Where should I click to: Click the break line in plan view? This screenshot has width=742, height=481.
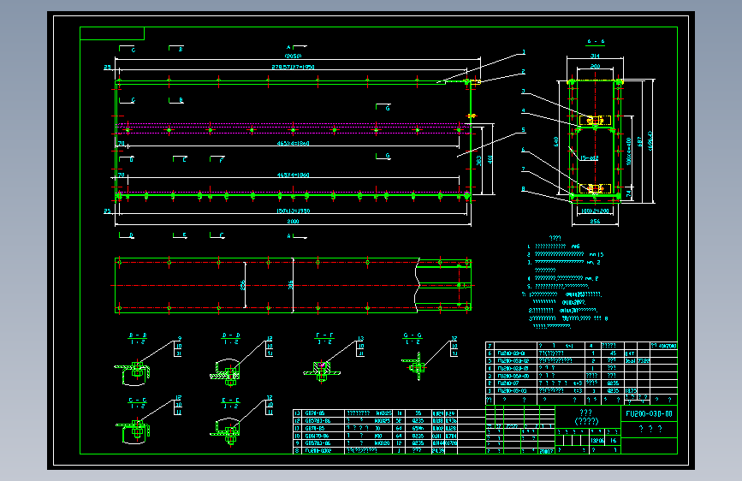(417, 286)
